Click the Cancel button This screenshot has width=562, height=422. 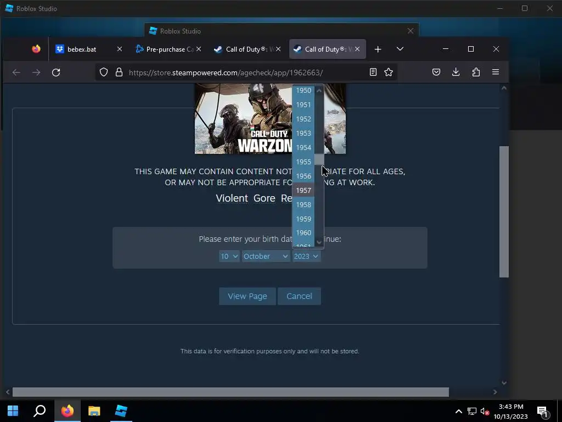[x=299, y=296]
